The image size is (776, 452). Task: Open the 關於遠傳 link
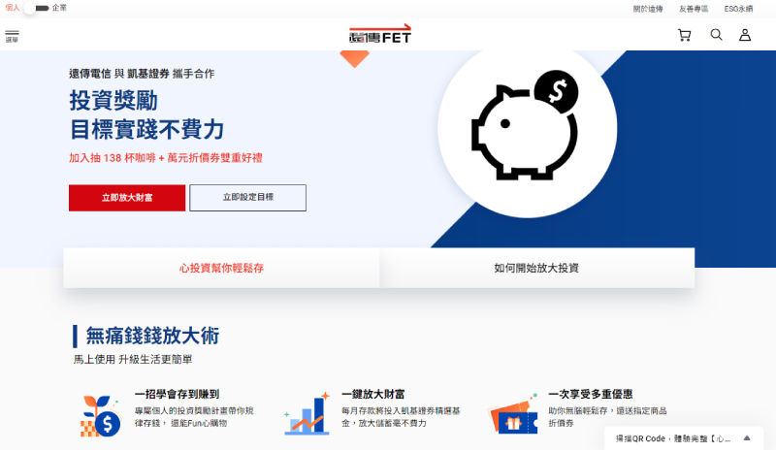(648, 9)
